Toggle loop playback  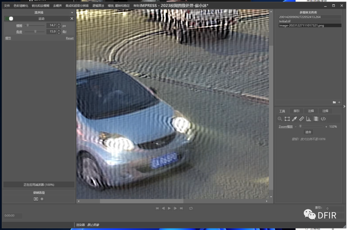pos(191,208)
